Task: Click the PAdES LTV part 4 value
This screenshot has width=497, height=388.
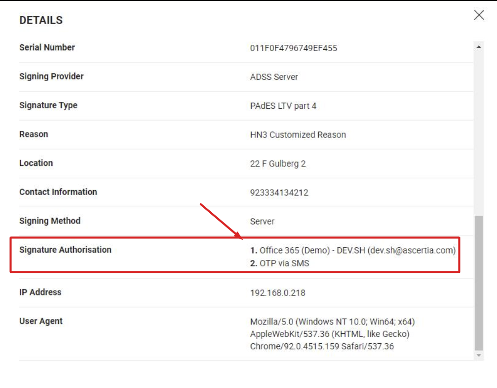Action: [283, 106]
